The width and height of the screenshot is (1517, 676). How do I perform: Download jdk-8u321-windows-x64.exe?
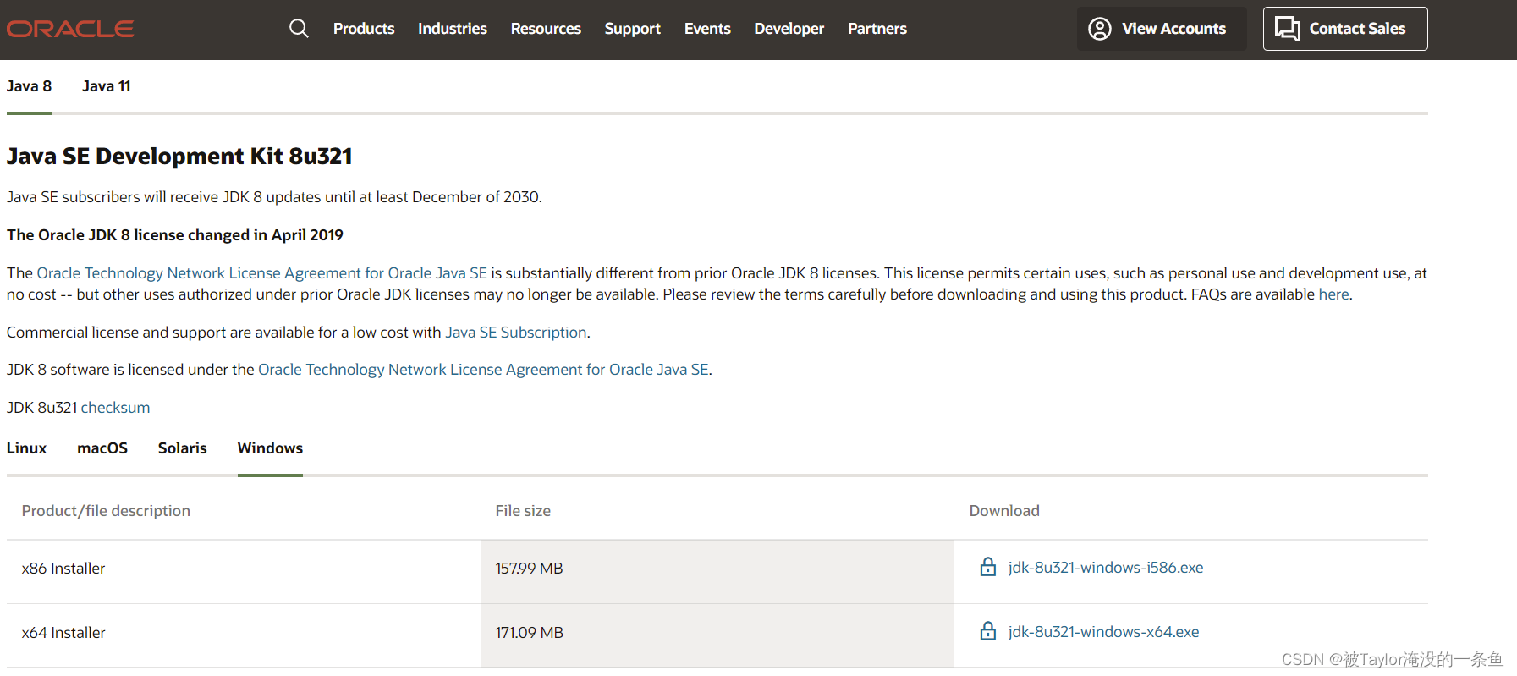coord(1103,632)
